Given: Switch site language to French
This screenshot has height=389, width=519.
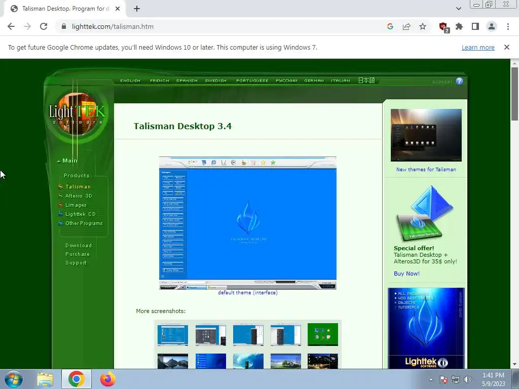Looking at the screenshot, I should [160, 81].
